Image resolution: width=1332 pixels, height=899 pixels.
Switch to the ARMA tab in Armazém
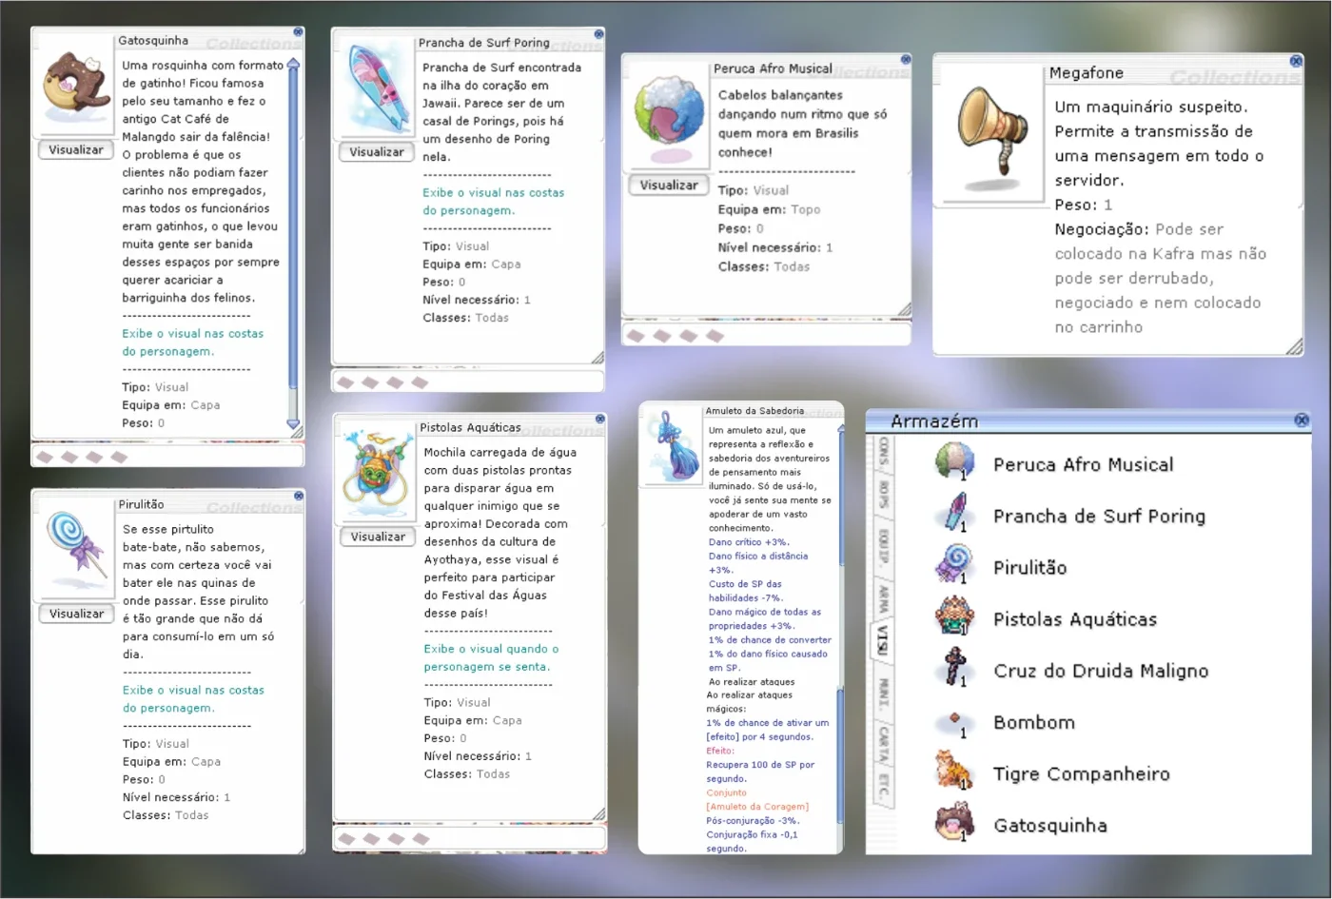883,598
